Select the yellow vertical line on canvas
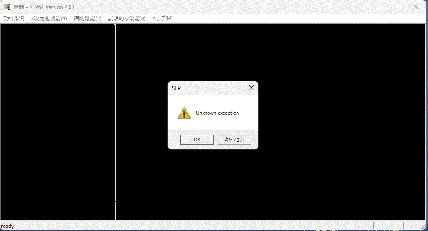This screenshot has height=231, width=428. (115, 122)
